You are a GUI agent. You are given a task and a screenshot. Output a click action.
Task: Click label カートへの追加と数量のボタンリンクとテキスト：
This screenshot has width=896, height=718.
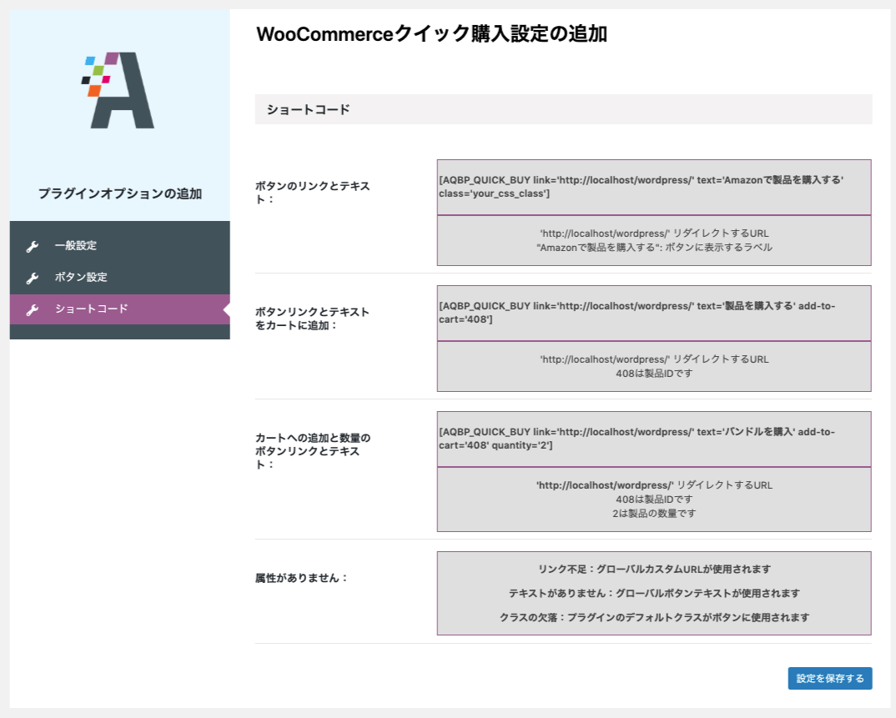[x=313, y=450]
